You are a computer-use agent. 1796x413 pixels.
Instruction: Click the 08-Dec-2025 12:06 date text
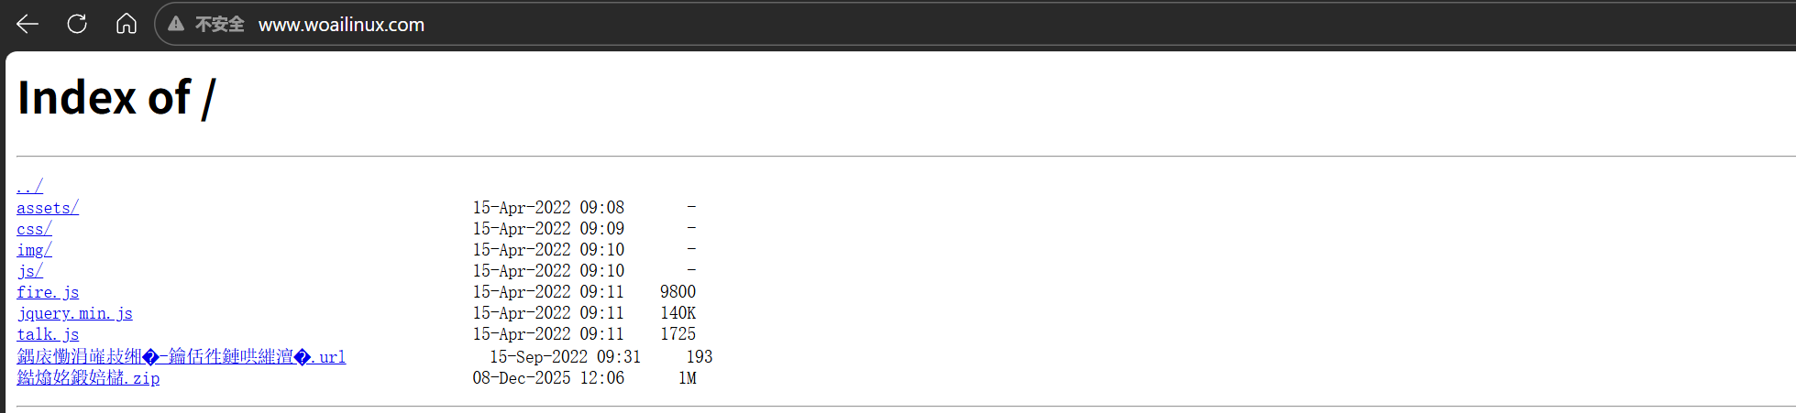point(548,377)
